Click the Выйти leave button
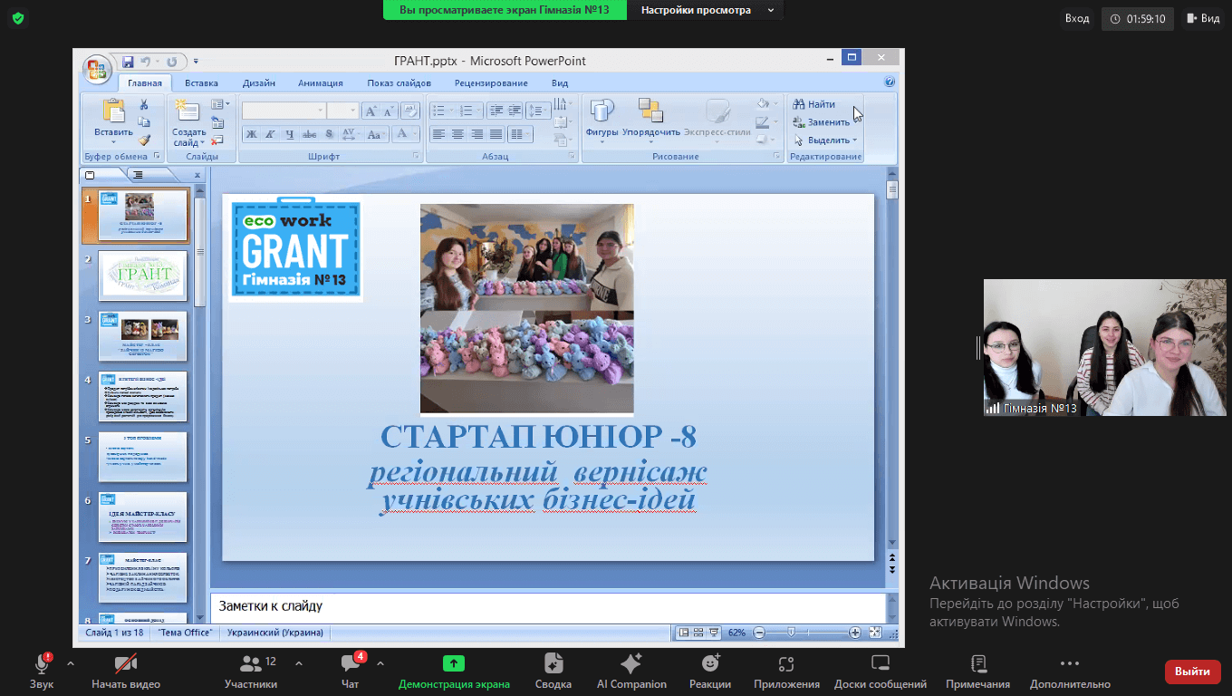The width and height of the screenshot is (1232, 696). [x=1192, y=672]
